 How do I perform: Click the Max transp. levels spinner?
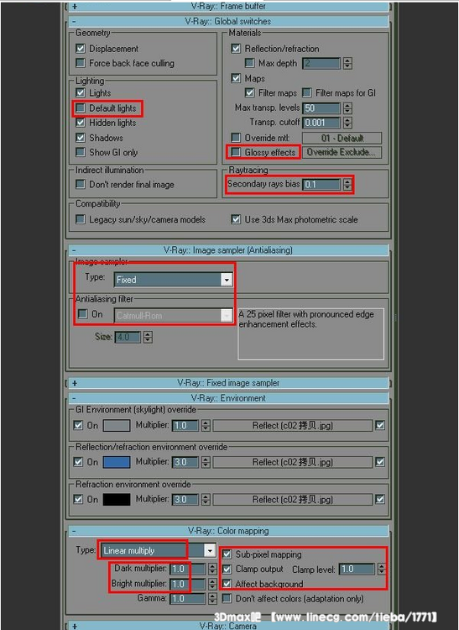click(348, 108)
